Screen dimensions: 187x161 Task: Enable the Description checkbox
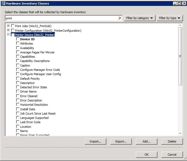[18, 83]
